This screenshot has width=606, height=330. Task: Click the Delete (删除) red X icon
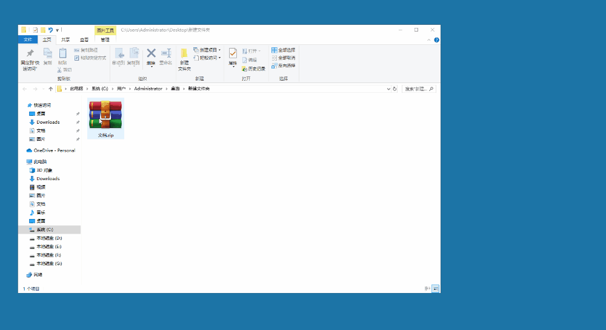[151, 54]
